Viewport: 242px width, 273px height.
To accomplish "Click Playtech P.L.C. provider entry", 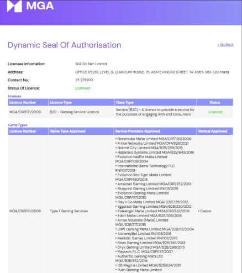I will pyautogui.click(x=144, y=252).
